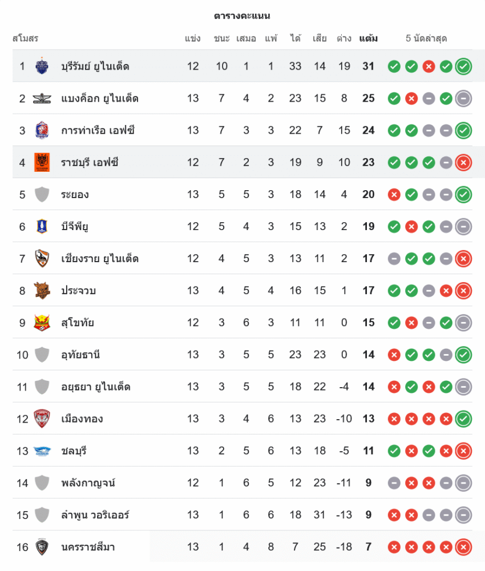Click Buriram's latest circled win indicator
This screenshot has width=485, height=571.
tap(464, 66)
